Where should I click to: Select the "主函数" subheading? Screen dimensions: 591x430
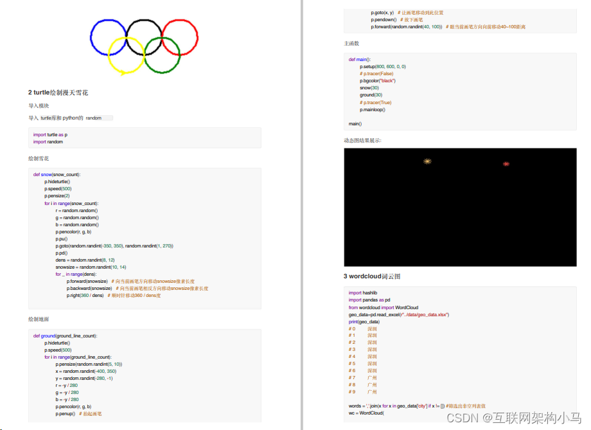point(351,43)
